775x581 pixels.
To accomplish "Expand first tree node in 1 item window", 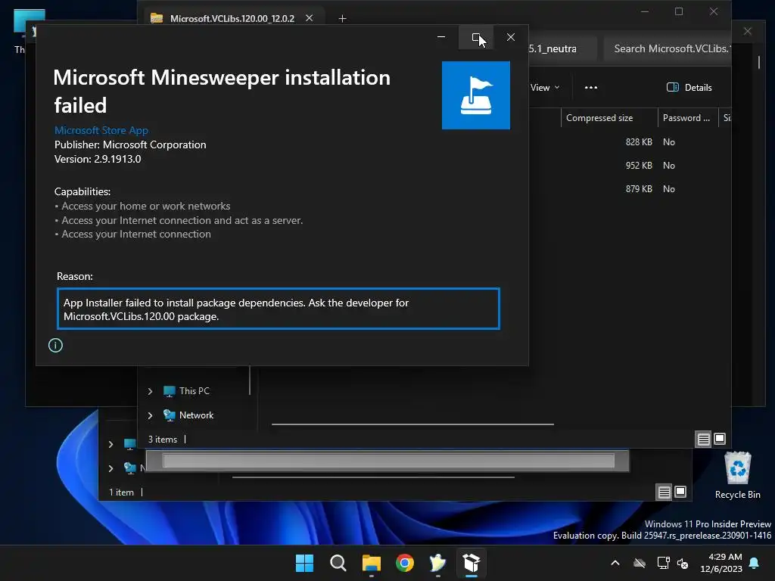I will click(x=110, y=445).
